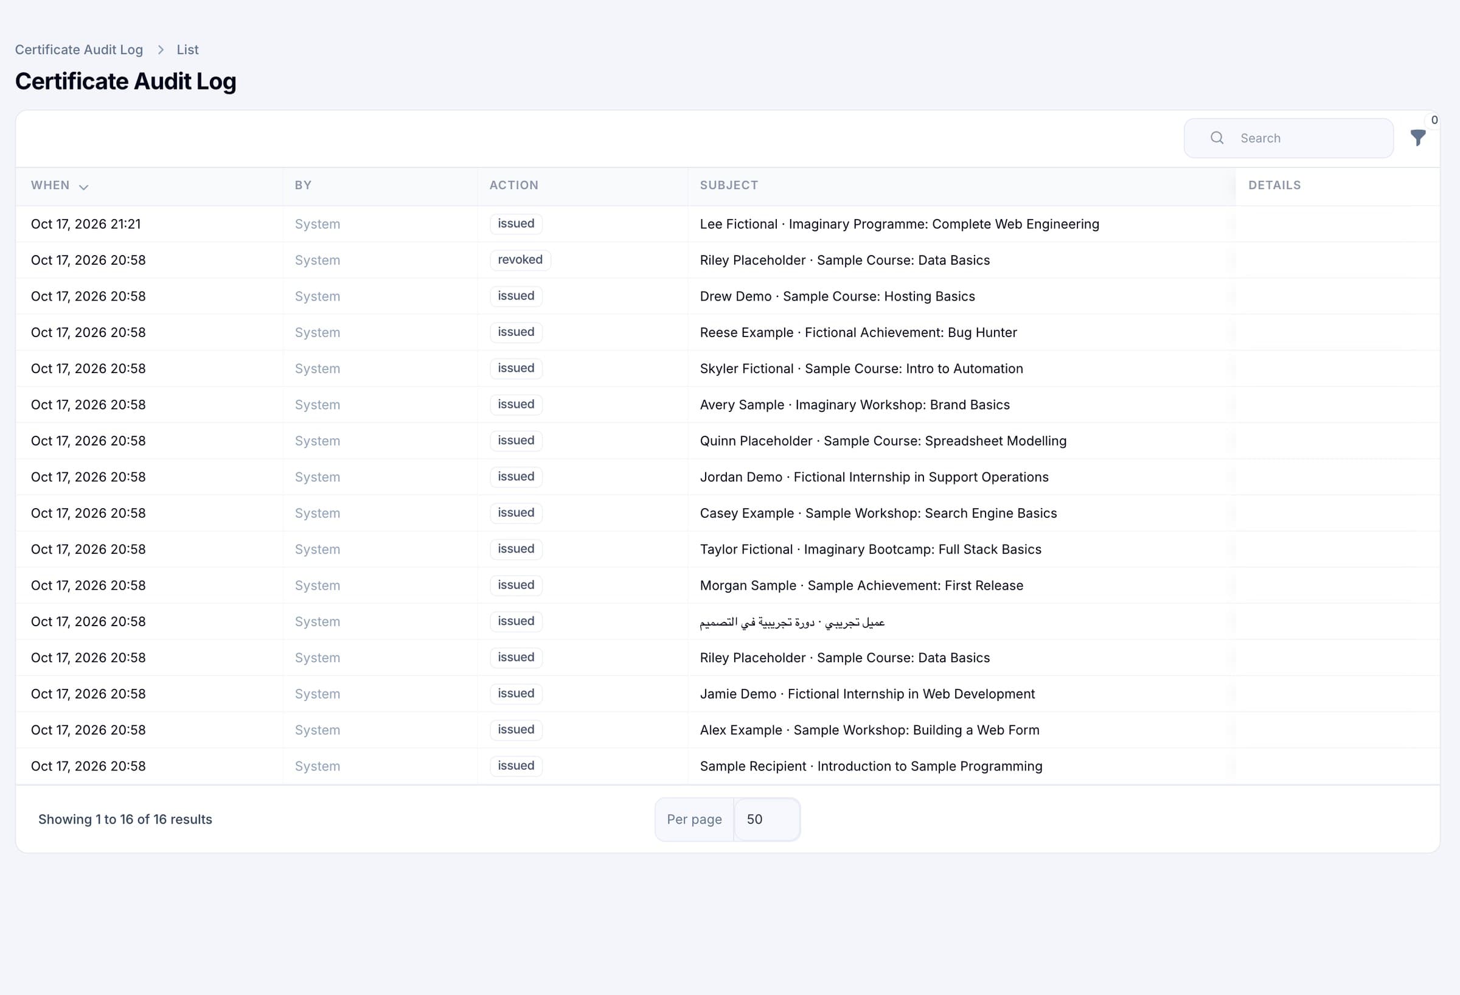1460x995 pixels.
Task: Click the BY column header
Action: [x=303, y=186]
